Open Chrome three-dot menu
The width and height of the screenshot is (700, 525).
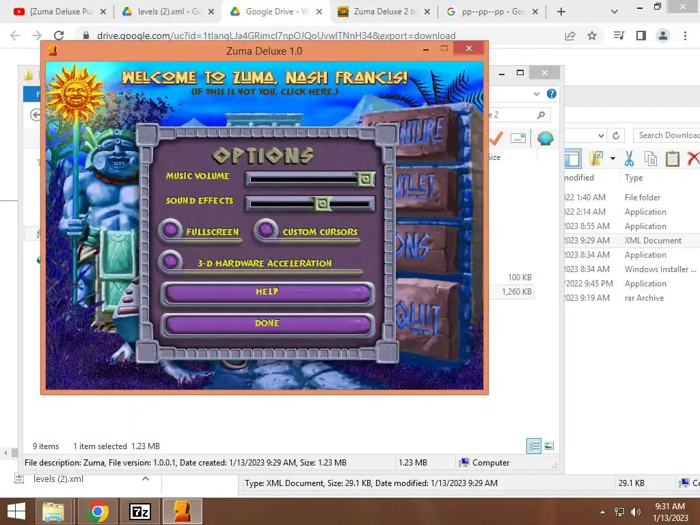[685, 36]
